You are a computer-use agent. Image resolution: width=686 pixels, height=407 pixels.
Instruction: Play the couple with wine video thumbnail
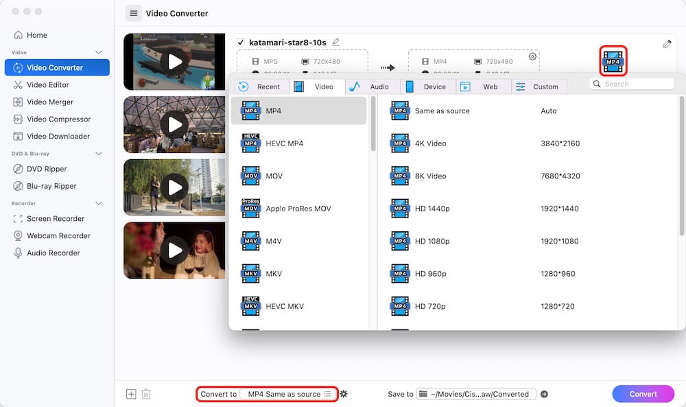(x=174, y=251)
